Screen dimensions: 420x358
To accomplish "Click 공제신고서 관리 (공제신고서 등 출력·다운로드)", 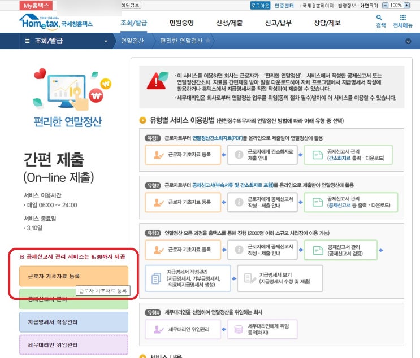I will coord(351,202).
